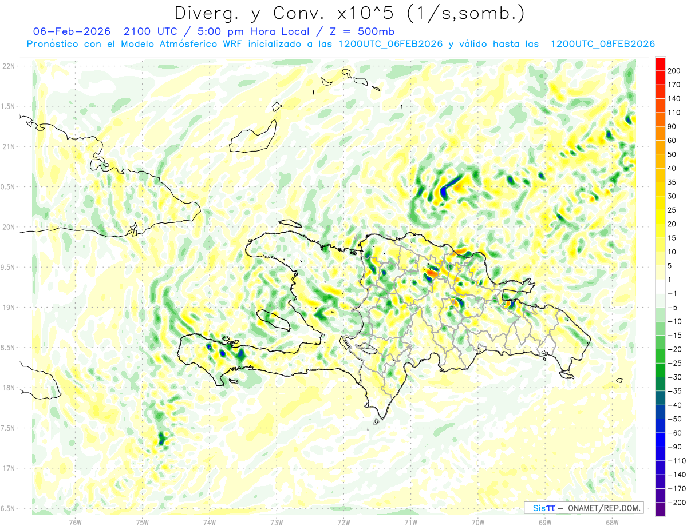
Task: Click the longitude label "68W"
Action: click(x=612, y=523)
